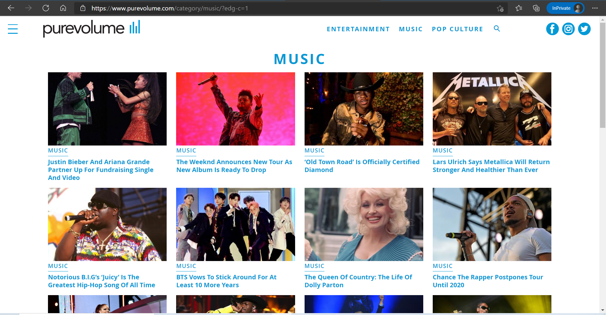Open the Pop Culture nav item
606x315 pixels.
coord(457,29)
